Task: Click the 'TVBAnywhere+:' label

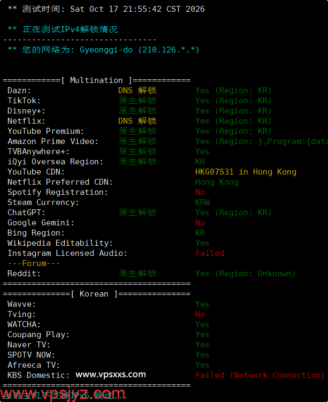Action: point(39,151)
